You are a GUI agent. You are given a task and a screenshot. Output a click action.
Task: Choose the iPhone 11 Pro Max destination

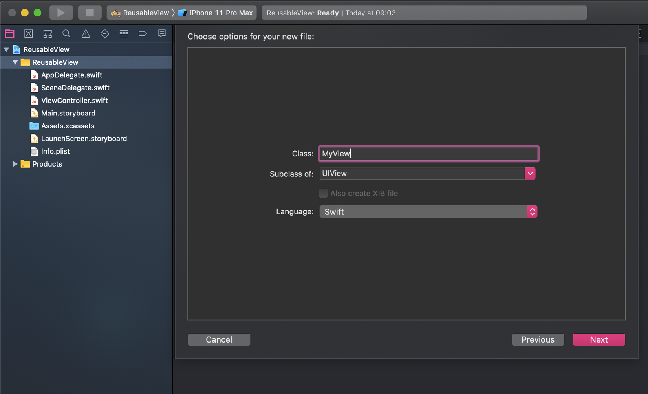click(x=216, y=13)
